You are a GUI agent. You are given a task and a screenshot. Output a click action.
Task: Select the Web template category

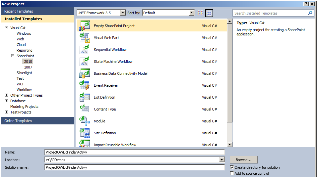point(20,39)
